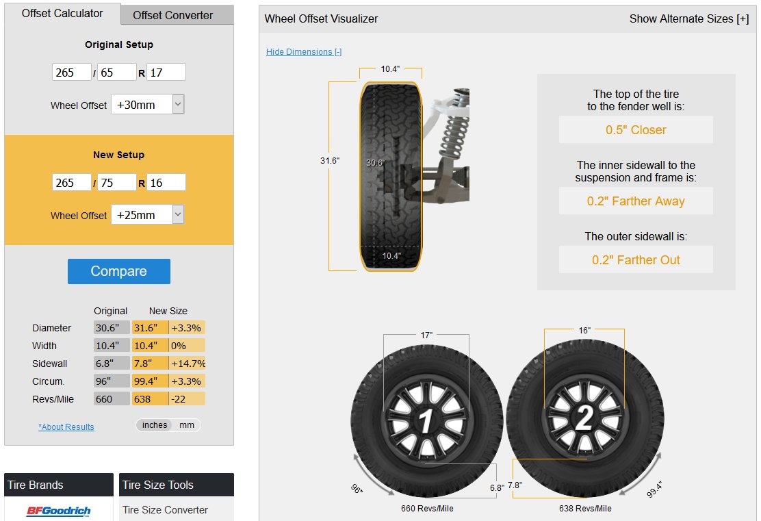
Task: Collapse dimensions via Hide Dimensions link
Action: pyautogui.click(x=304, y=52)
